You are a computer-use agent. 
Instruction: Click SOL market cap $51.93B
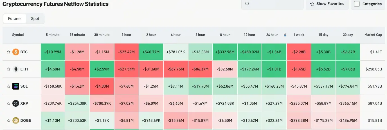pos(375,86)
